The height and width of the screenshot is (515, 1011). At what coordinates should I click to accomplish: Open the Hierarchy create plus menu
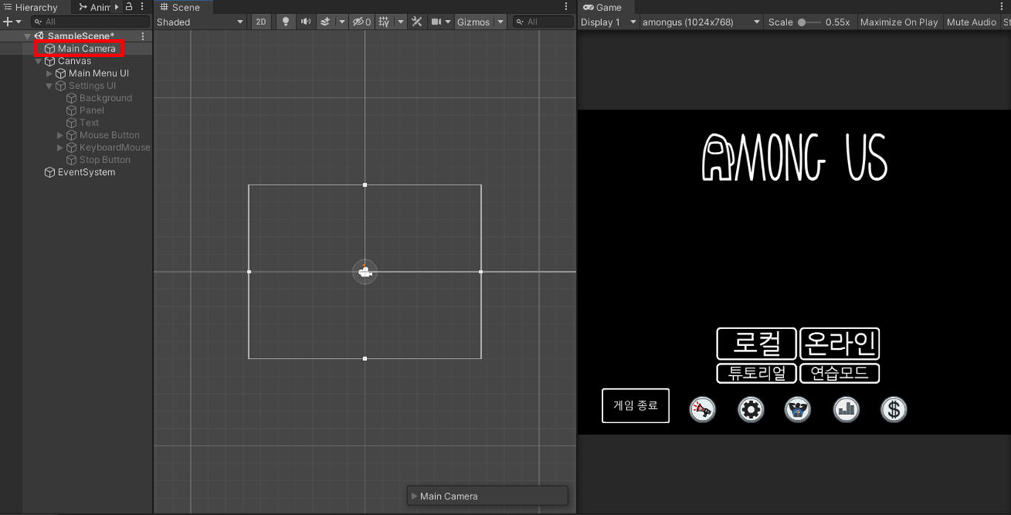click(x=12, y=22)
